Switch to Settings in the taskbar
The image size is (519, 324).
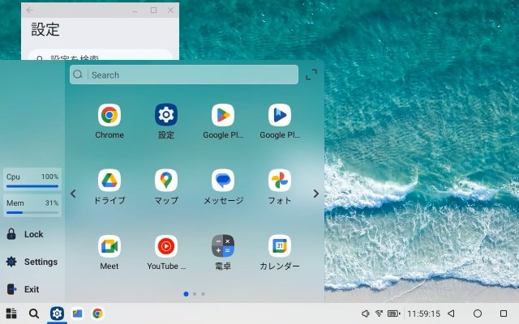tap(57, 313)
